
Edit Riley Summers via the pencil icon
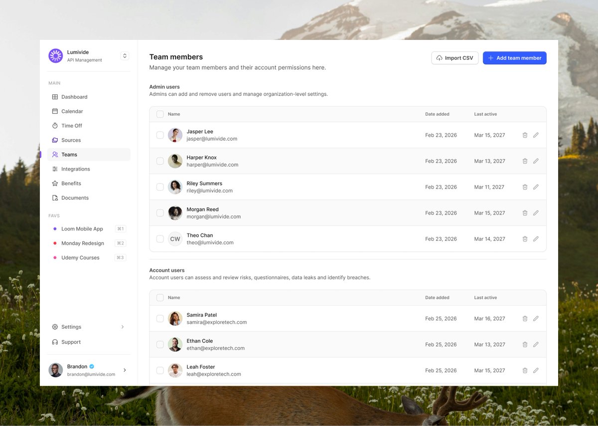[536, 187]
